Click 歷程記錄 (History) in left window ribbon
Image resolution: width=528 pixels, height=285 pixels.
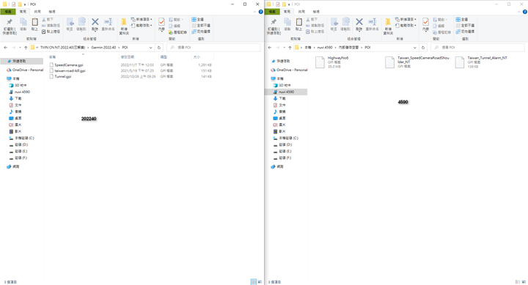click(x=177, y=32)
